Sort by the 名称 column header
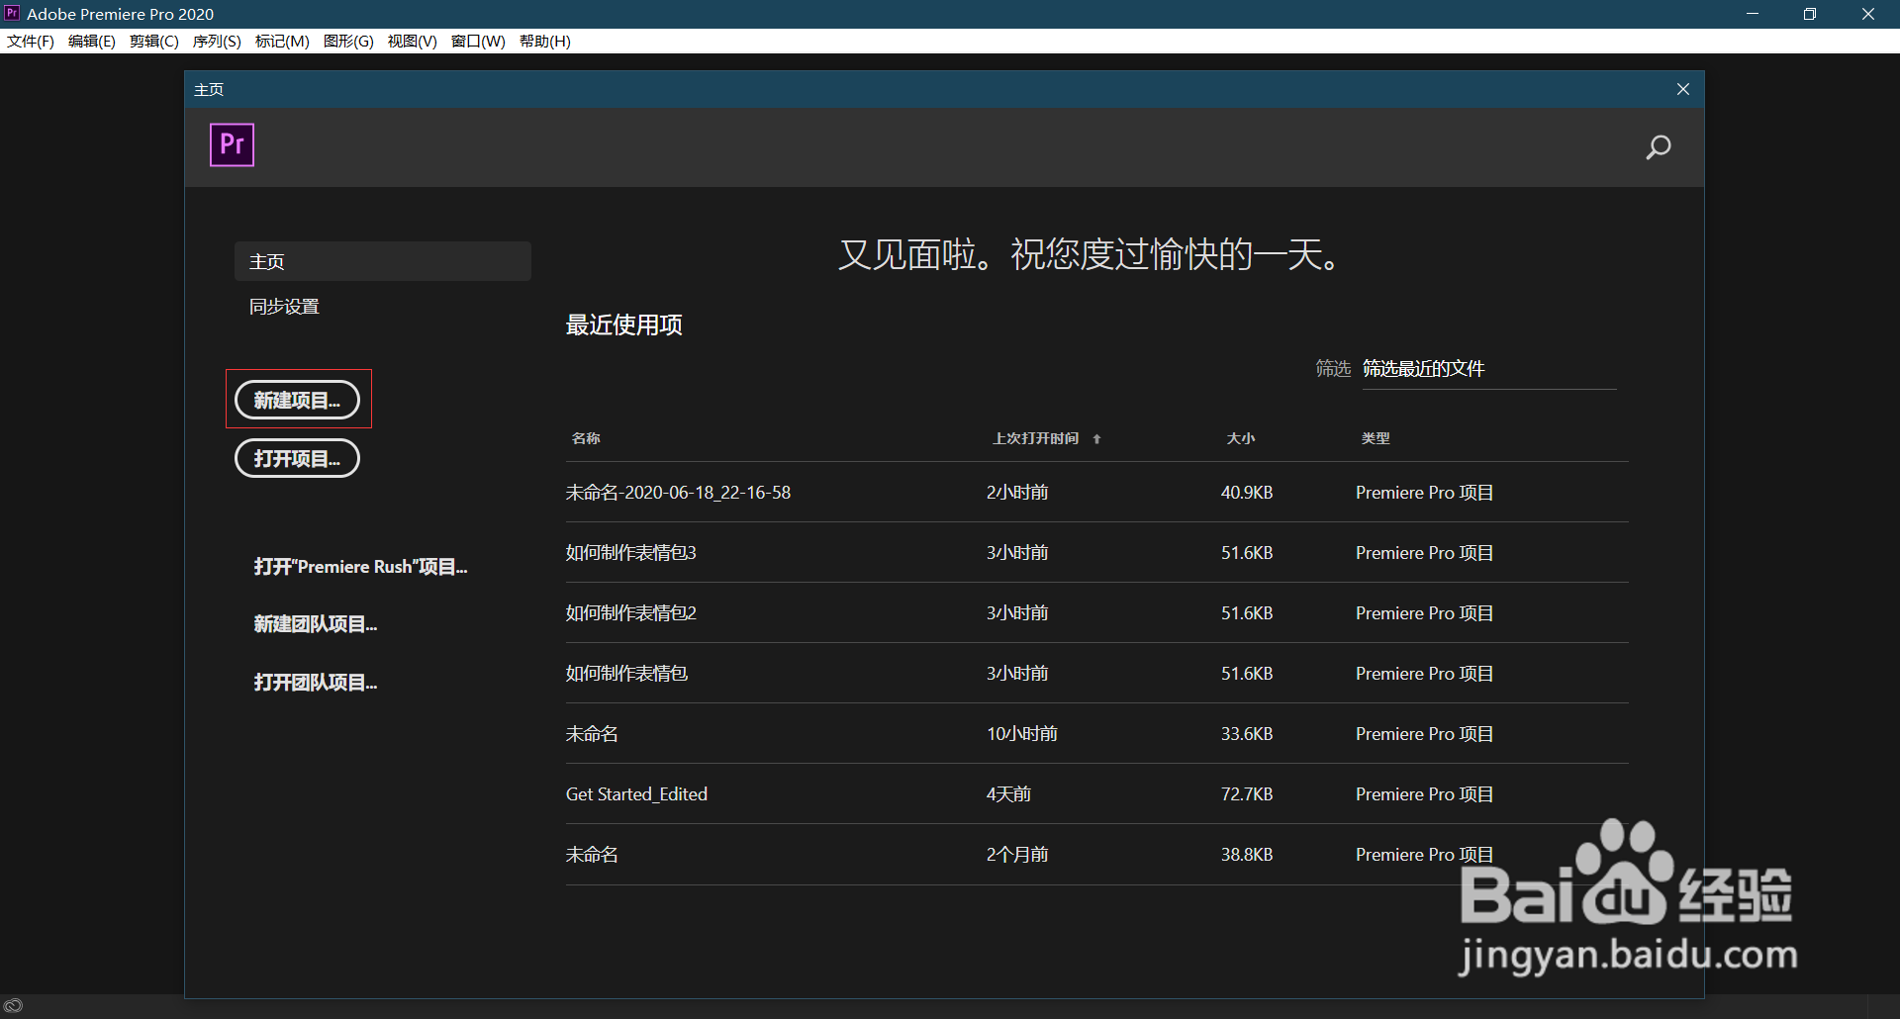The image size is (1900, 1019). 586,438
